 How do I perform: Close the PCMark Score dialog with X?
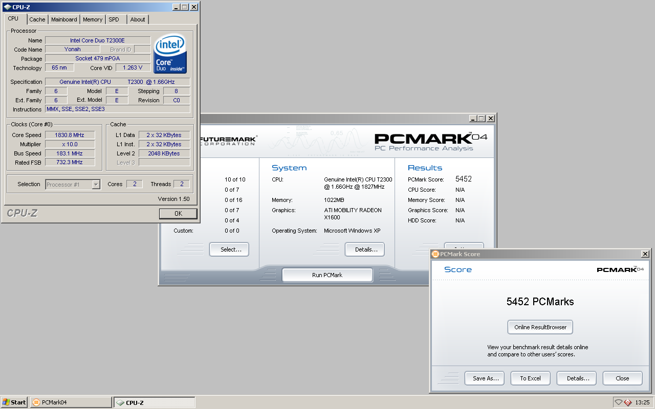tap(645, 254)
